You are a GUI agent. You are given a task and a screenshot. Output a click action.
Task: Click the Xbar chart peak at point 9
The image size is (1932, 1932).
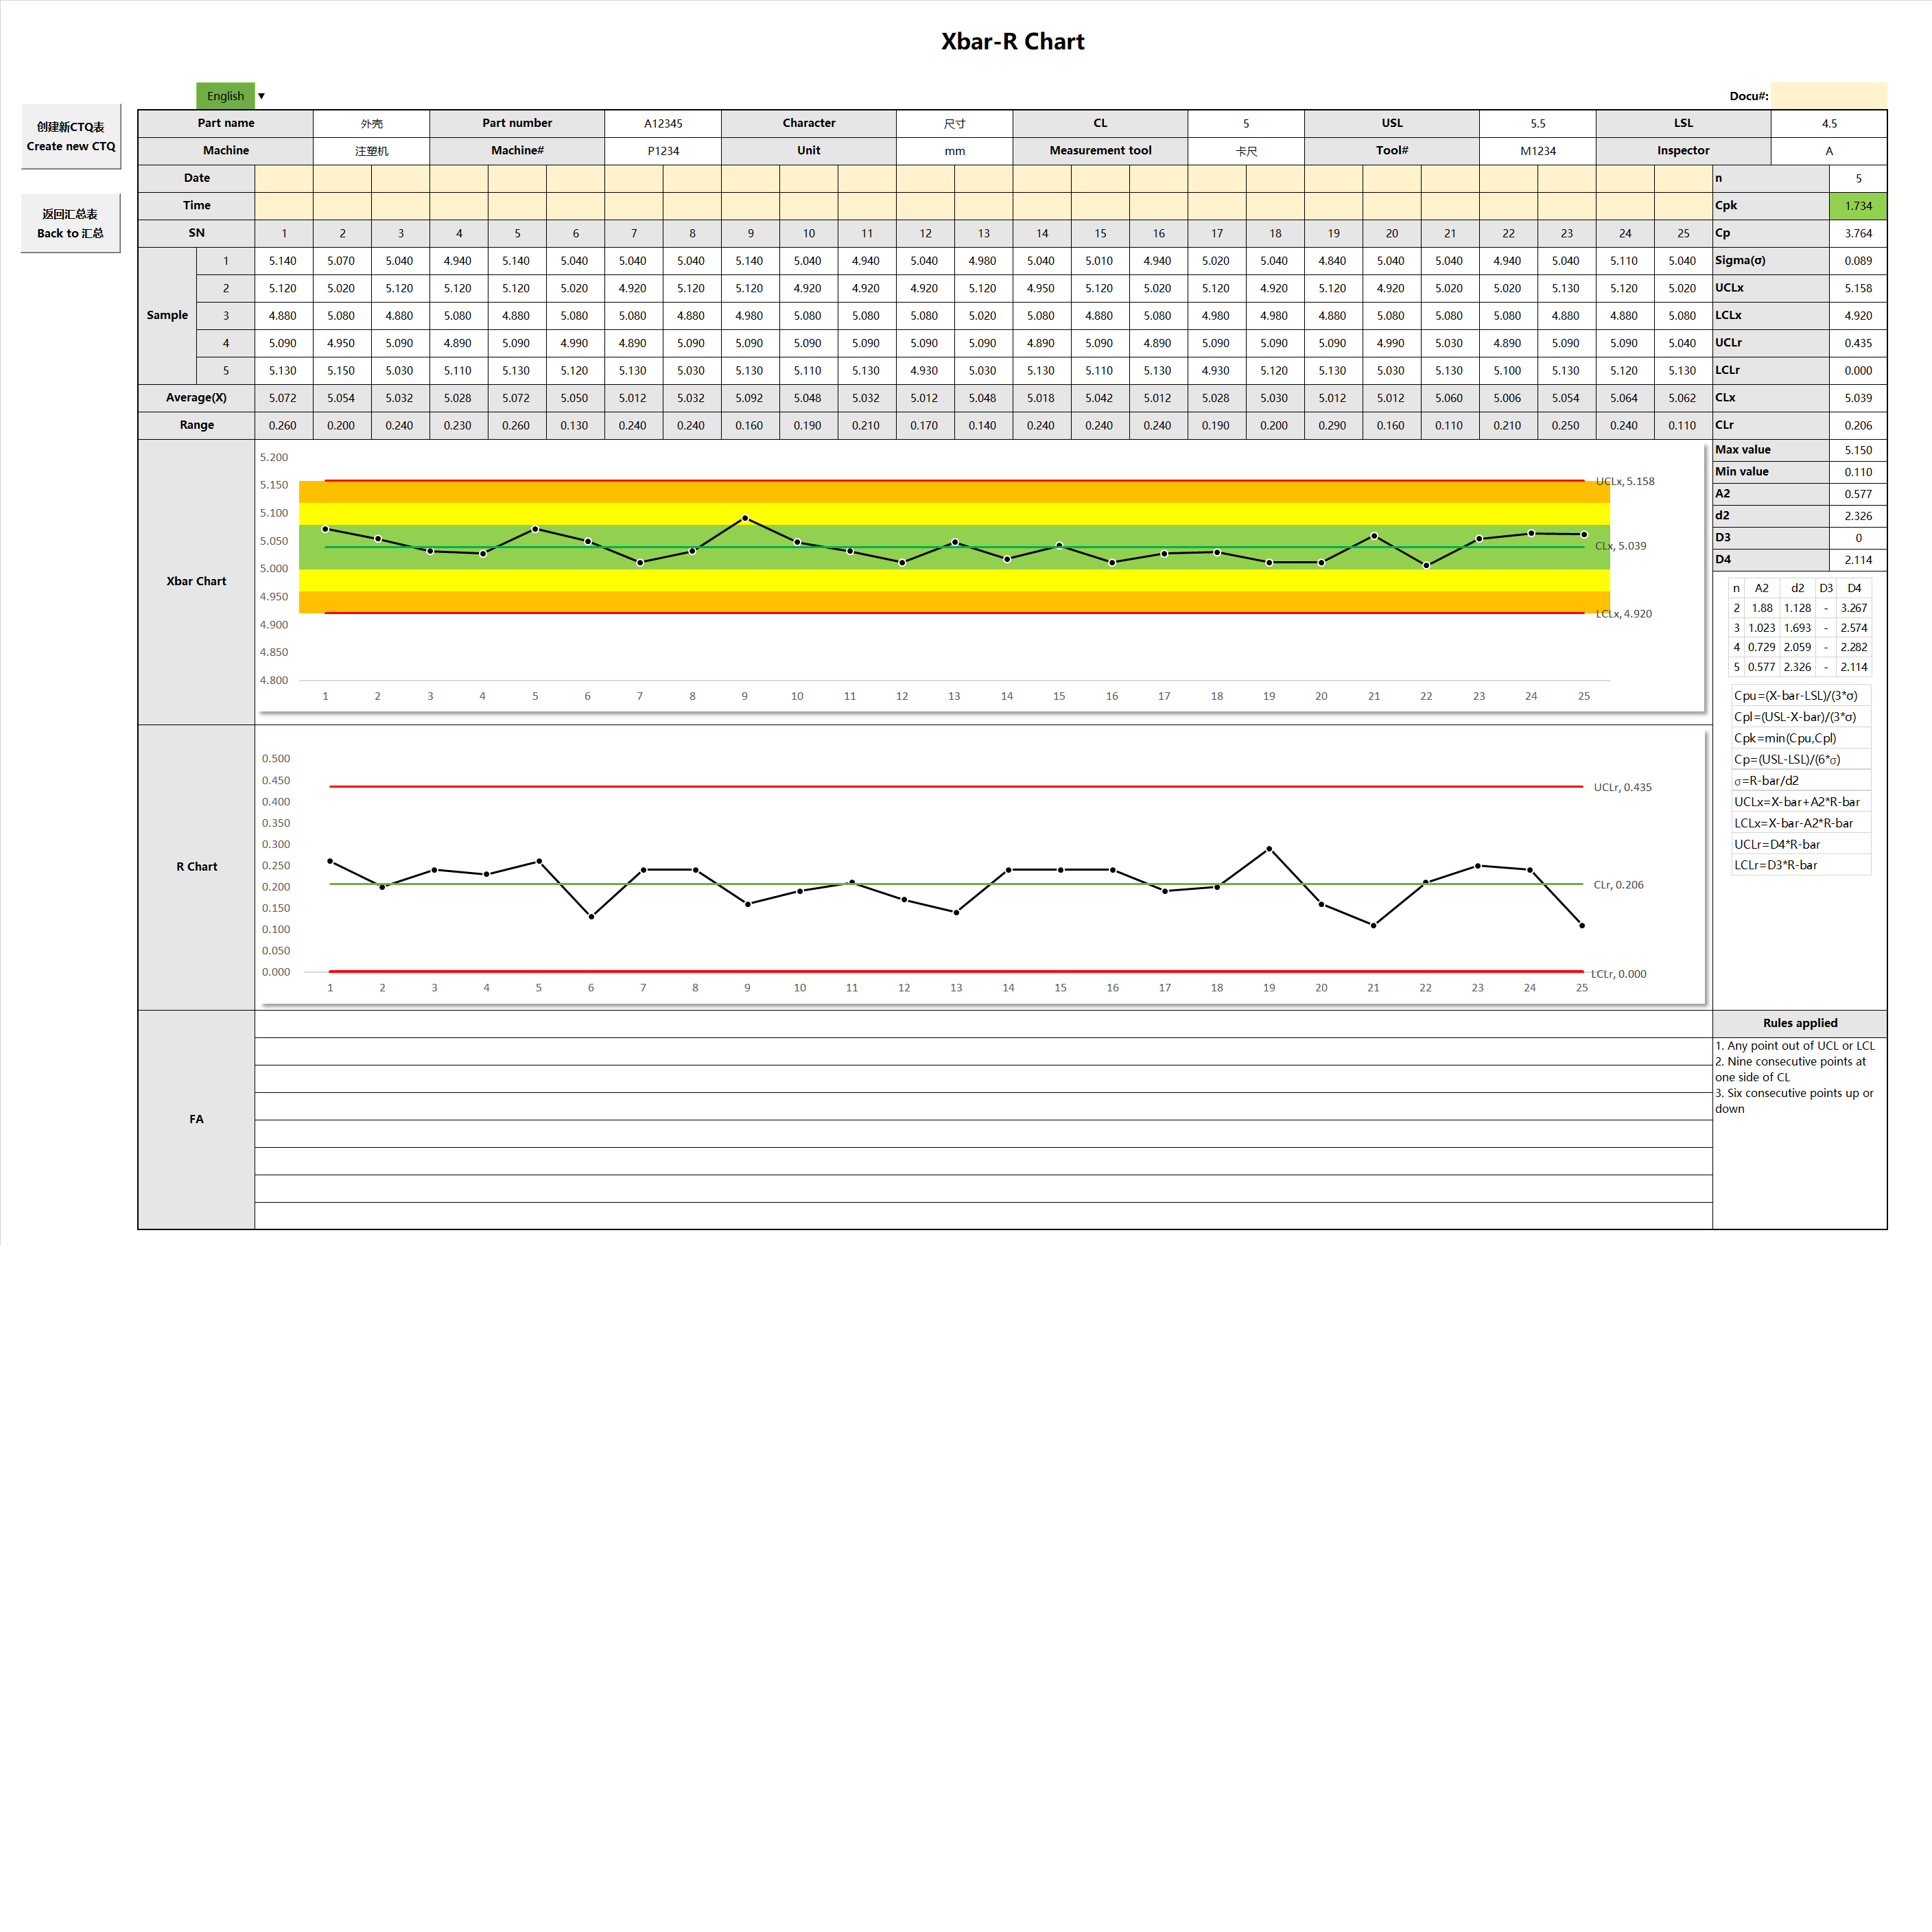tap(745, 518)
